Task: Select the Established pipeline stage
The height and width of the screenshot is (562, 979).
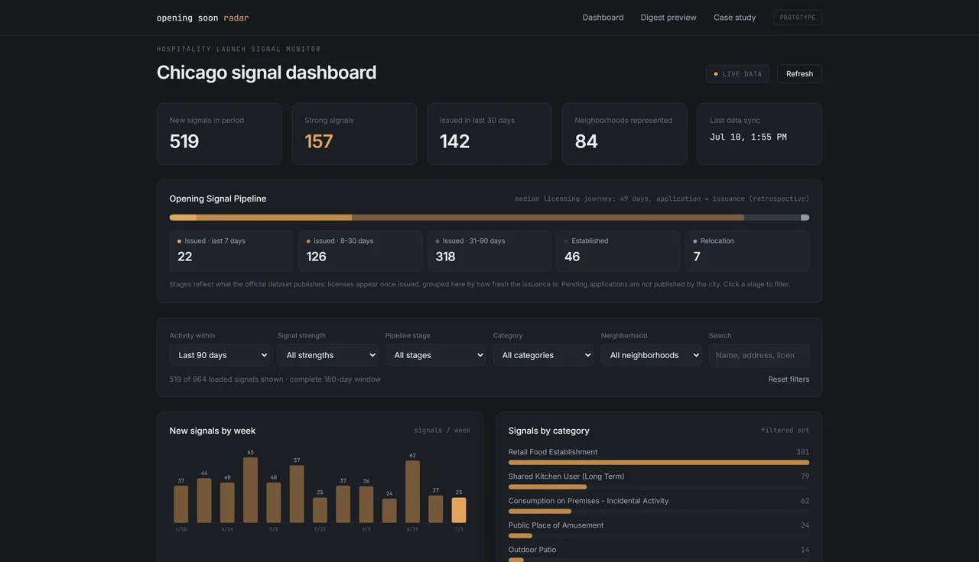Action: [618, 251]
